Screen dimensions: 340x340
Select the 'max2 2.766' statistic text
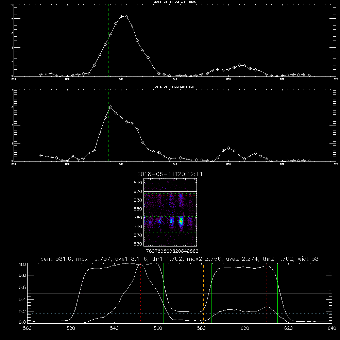click(204, 259)
